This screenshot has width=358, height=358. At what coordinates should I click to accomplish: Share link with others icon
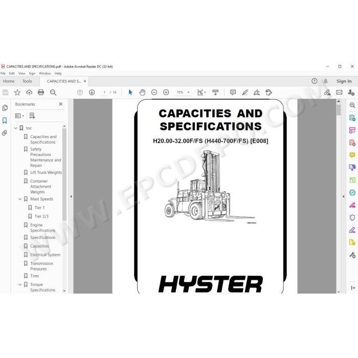coord(327,93)
